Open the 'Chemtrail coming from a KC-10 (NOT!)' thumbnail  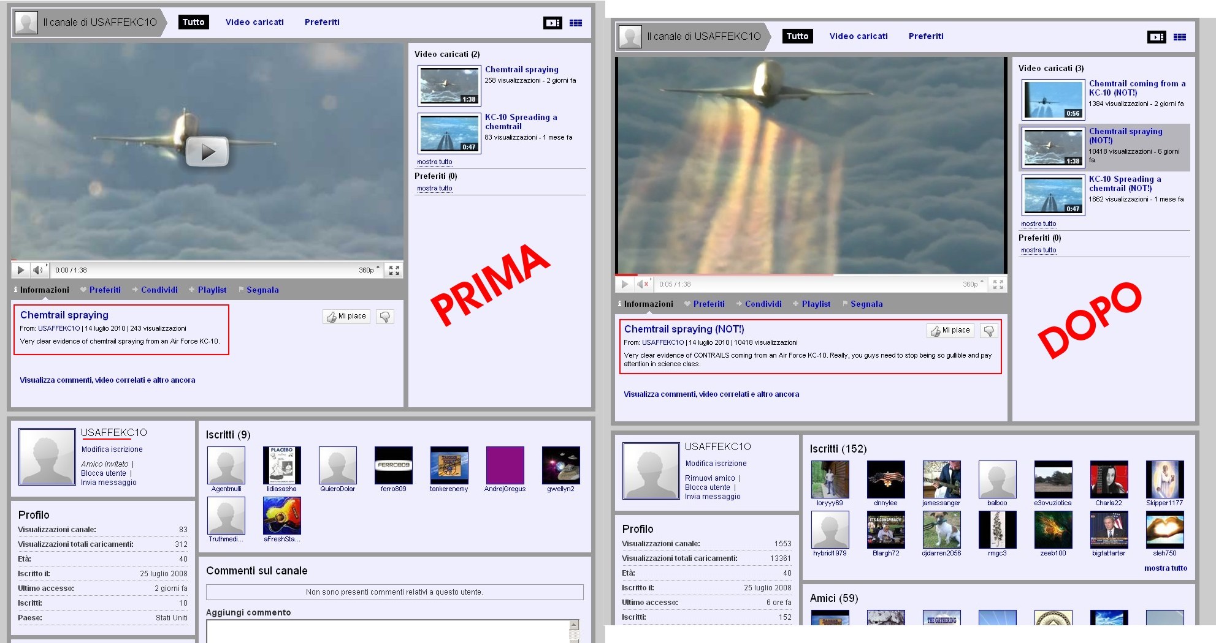pos(1052,100)
